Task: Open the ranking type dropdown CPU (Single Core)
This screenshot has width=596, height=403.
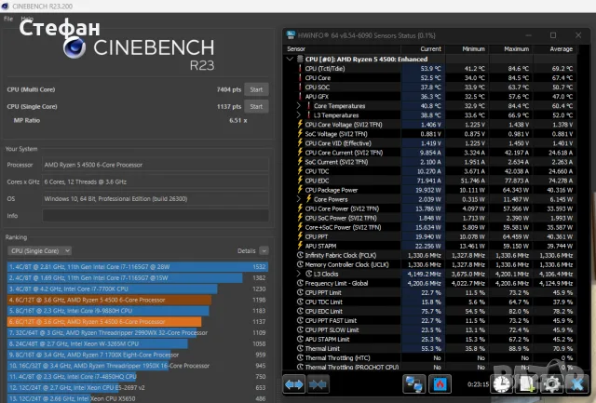Action: click(x=39, y=251)
